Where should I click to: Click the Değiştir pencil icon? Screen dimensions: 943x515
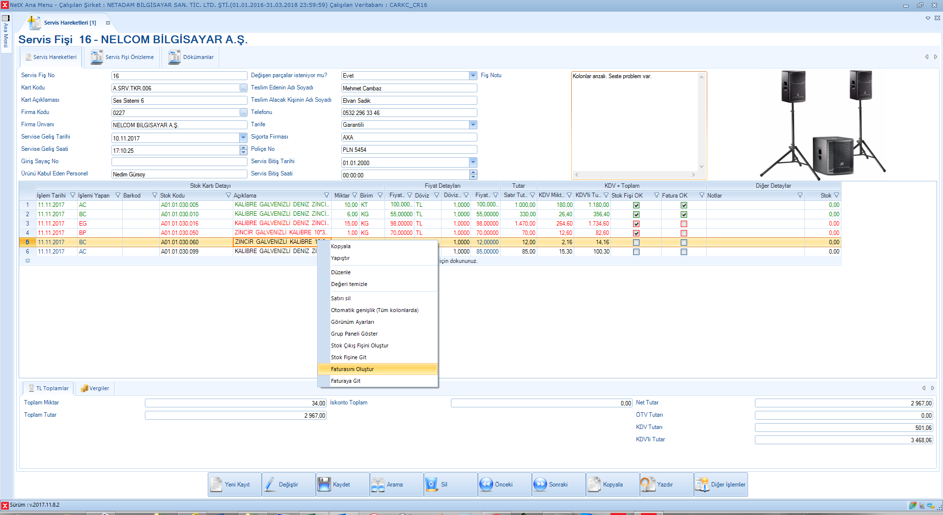click(270, 485)
